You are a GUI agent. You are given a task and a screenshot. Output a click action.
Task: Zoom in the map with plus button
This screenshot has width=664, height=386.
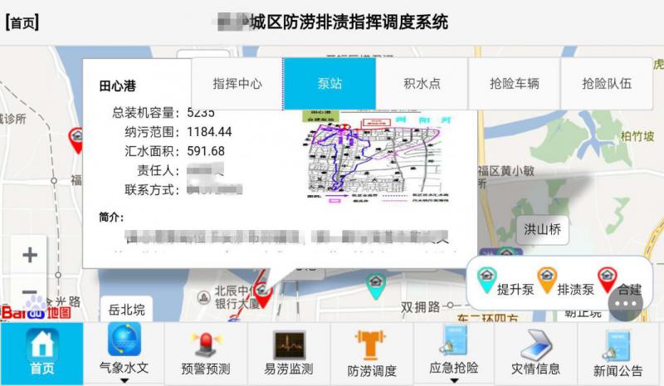(x=30, y=255)
